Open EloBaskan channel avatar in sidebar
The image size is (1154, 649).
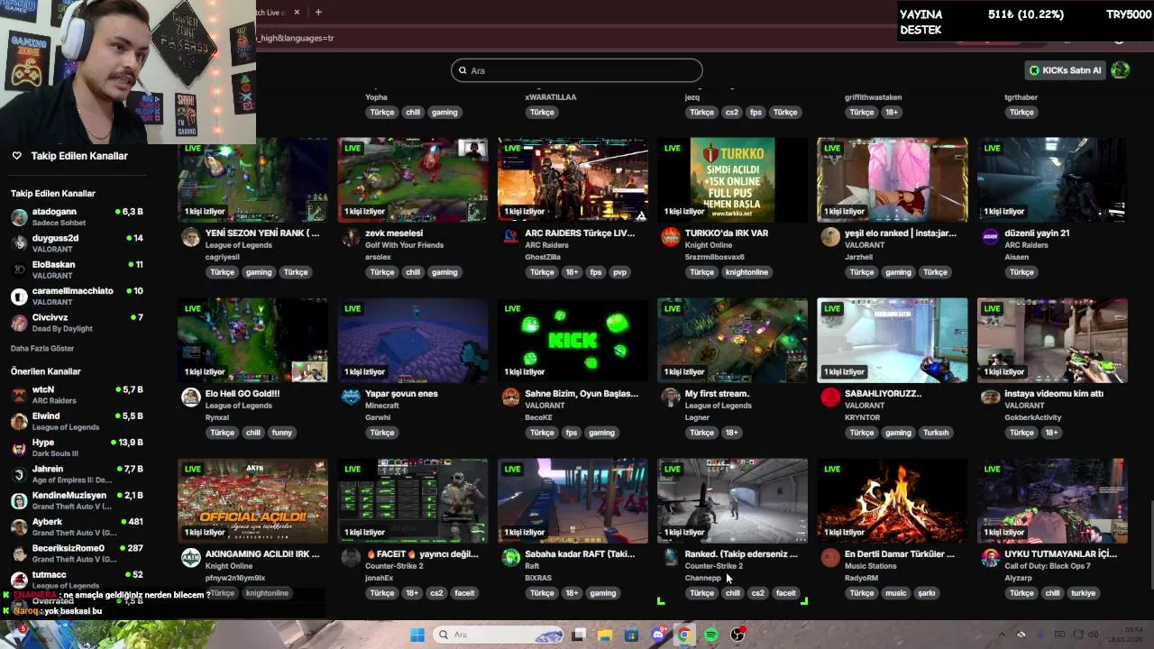tap(19, 270)
